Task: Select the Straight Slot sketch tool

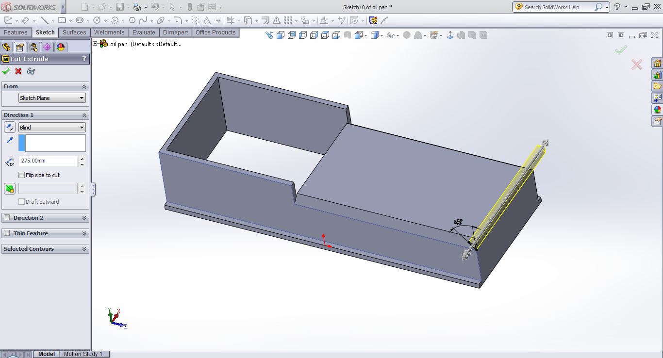Action: click(x=80, y=20)
